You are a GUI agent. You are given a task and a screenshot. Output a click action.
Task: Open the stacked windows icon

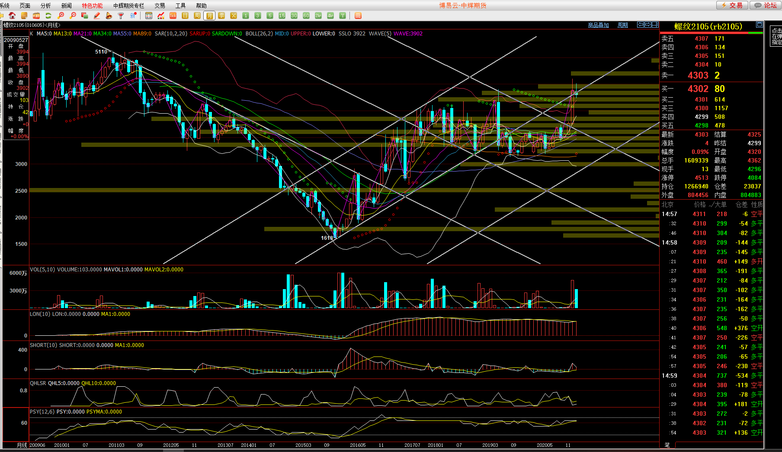click(85, 16)
